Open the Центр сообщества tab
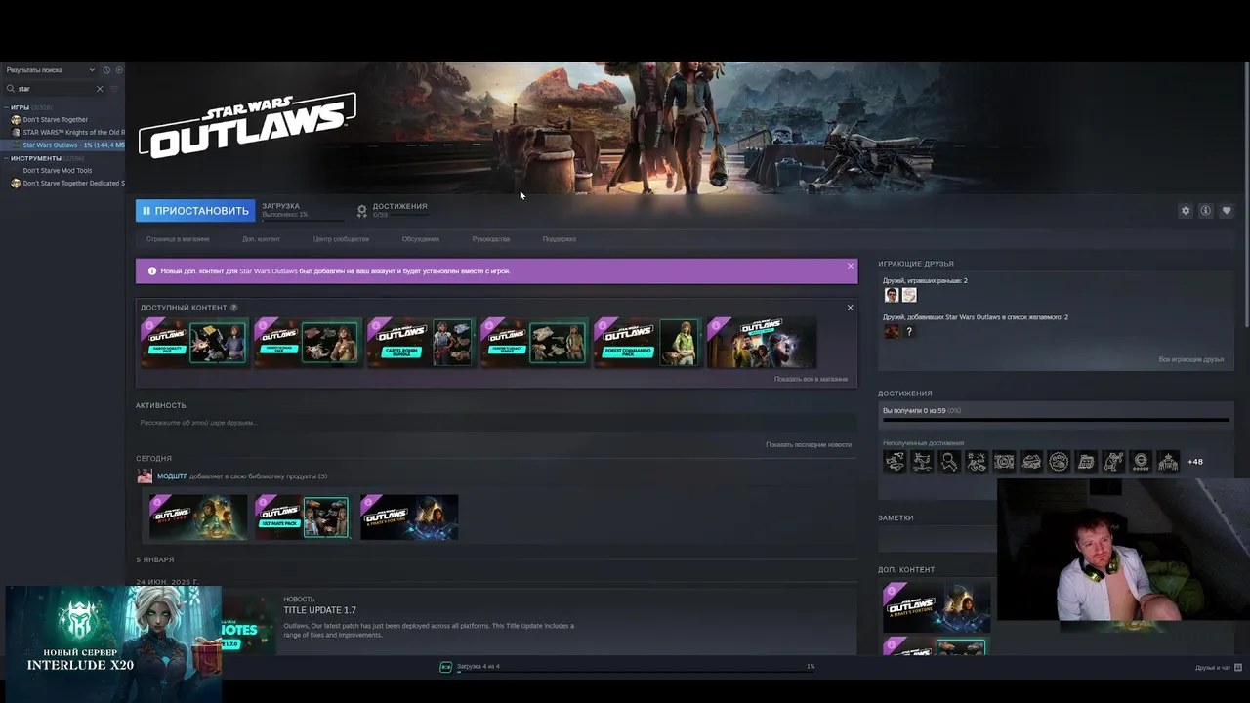The height and width of the screenshot is (703, 1250). coord(341,239)
